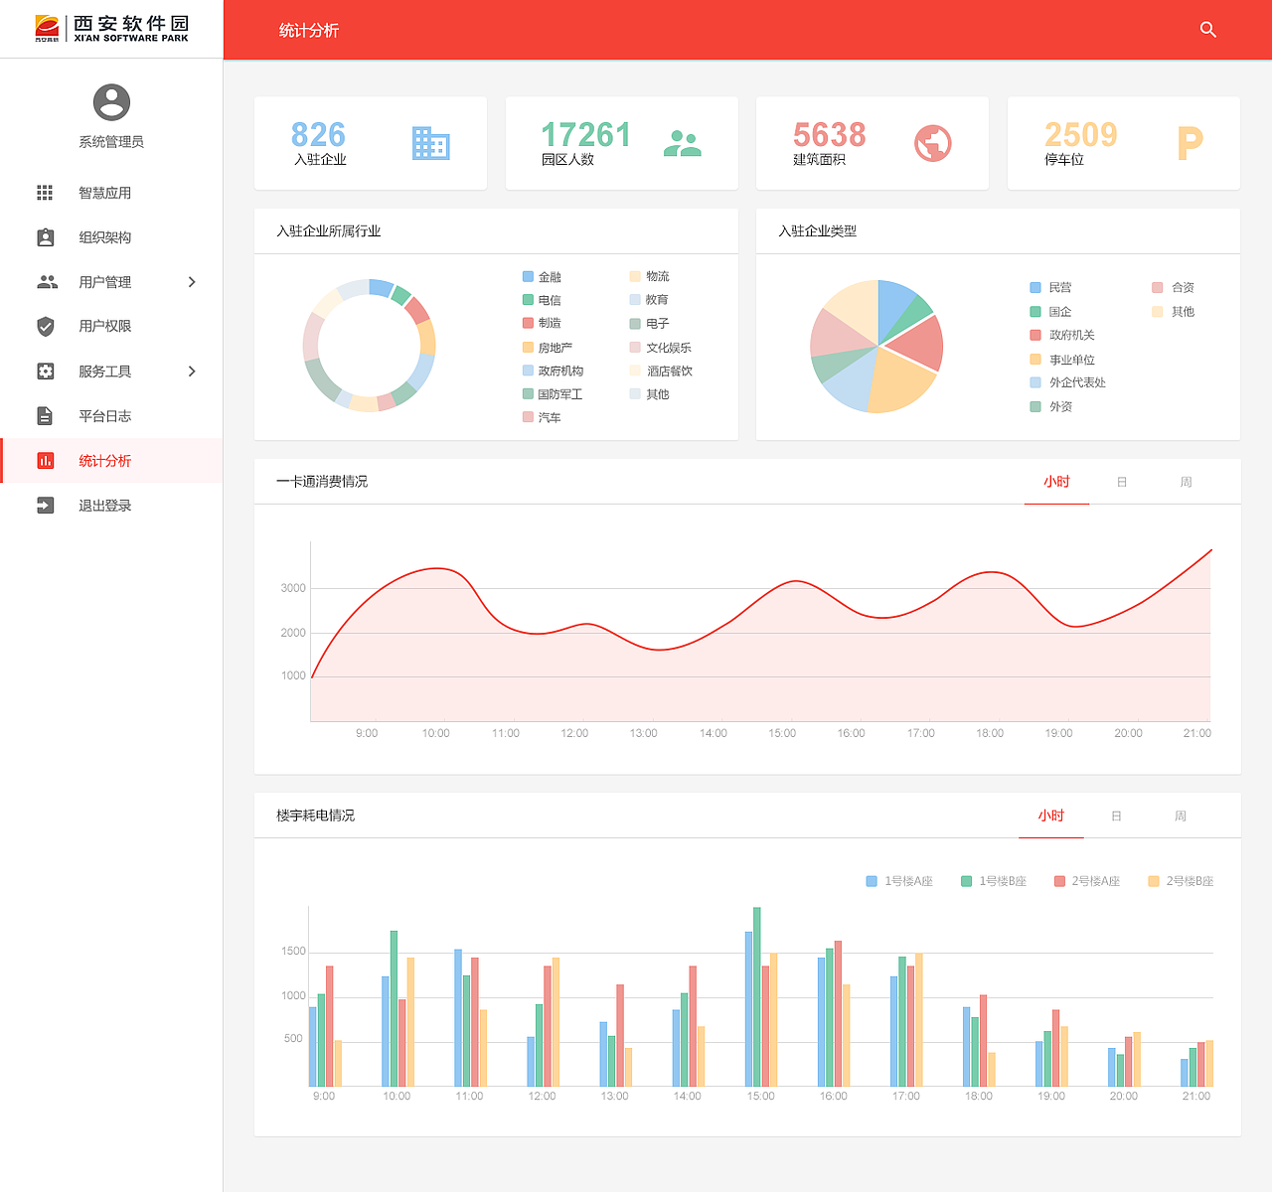Click the 退出登录 exit icon

(45, 505)
